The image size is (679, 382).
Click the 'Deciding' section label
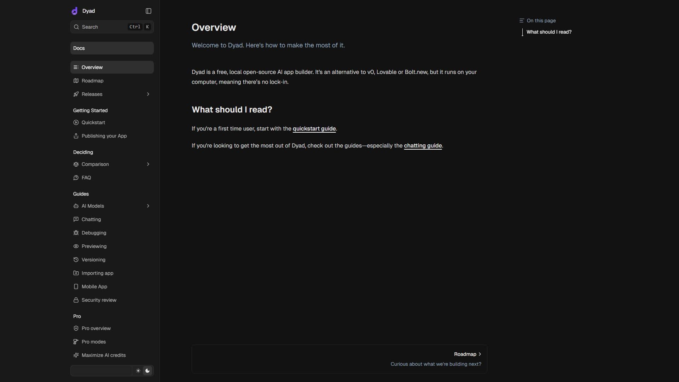coord(83,152)
